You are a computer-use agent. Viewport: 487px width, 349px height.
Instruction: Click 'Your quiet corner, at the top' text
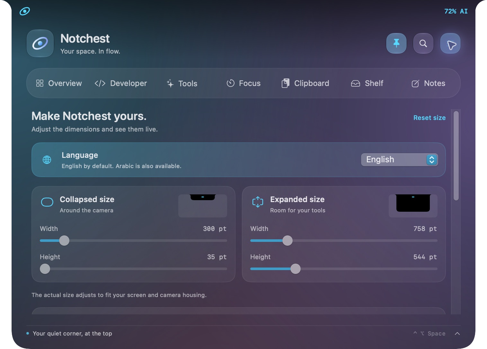pyautogui.click(x=72, y=334)
